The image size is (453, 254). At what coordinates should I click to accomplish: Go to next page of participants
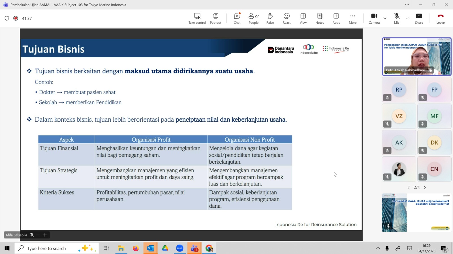click(425, 187)
